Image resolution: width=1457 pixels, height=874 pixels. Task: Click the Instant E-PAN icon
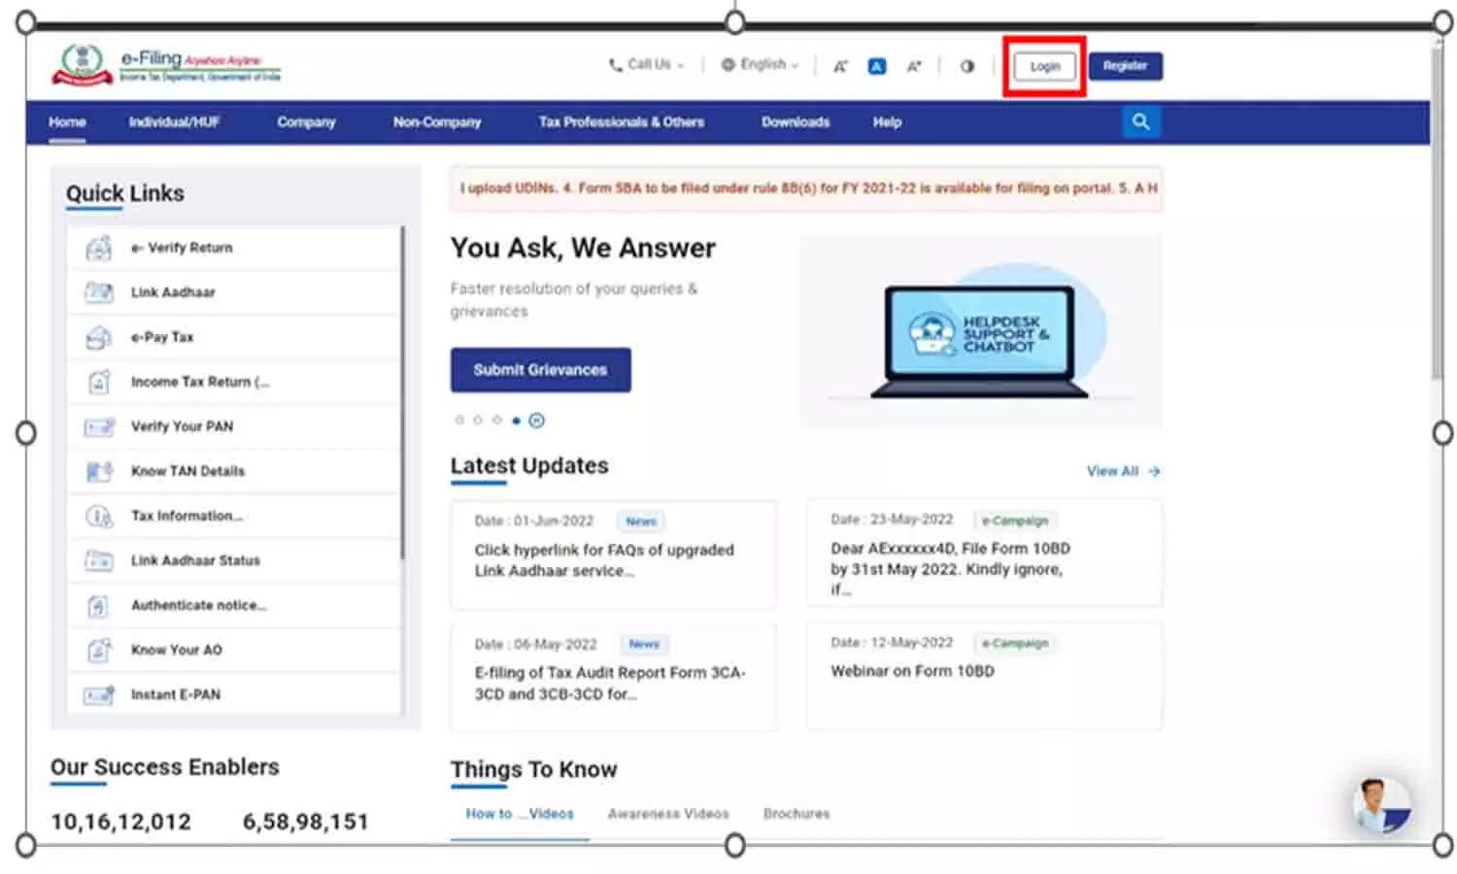(x=98, y=695)
